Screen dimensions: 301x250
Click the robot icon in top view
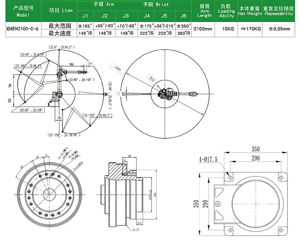(x=167, y=94)
